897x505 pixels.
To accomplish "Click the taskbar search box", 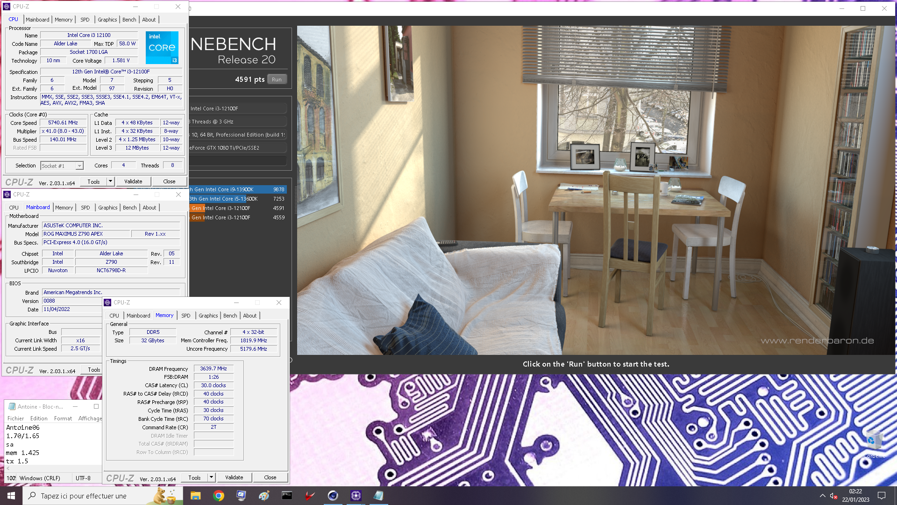I will (103, 496).
